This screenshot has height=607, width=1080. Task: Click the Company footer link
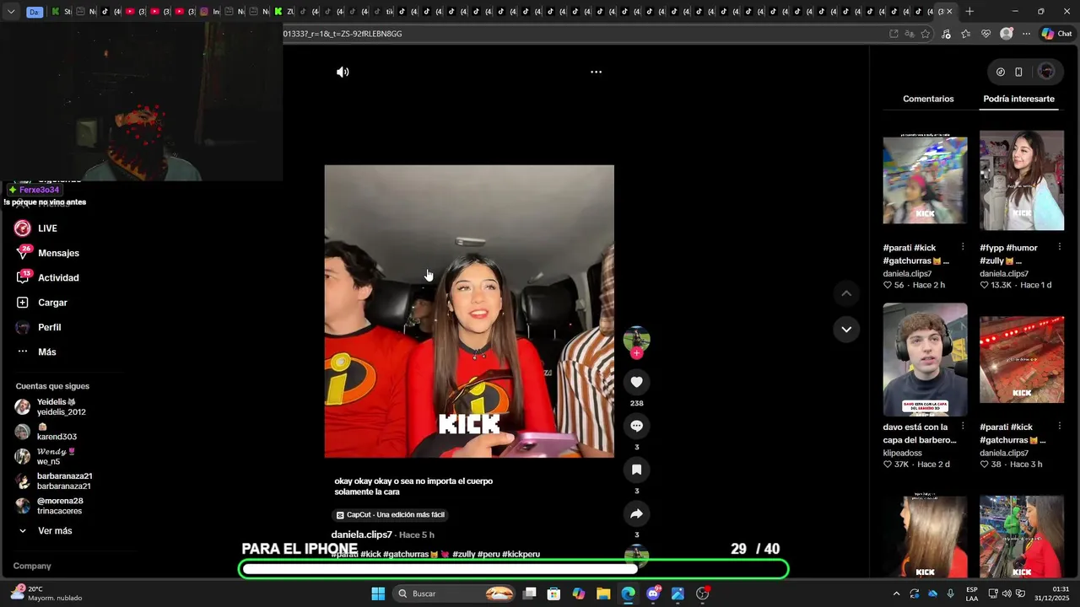click(x=32, y=566)
